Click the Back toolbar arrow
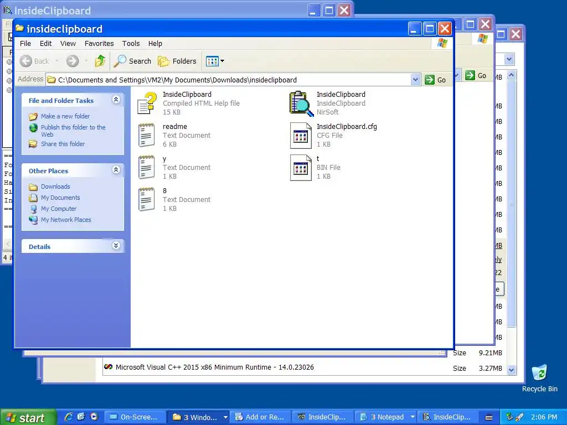Viewport: 567px width, 425px height. click(25, 61)
